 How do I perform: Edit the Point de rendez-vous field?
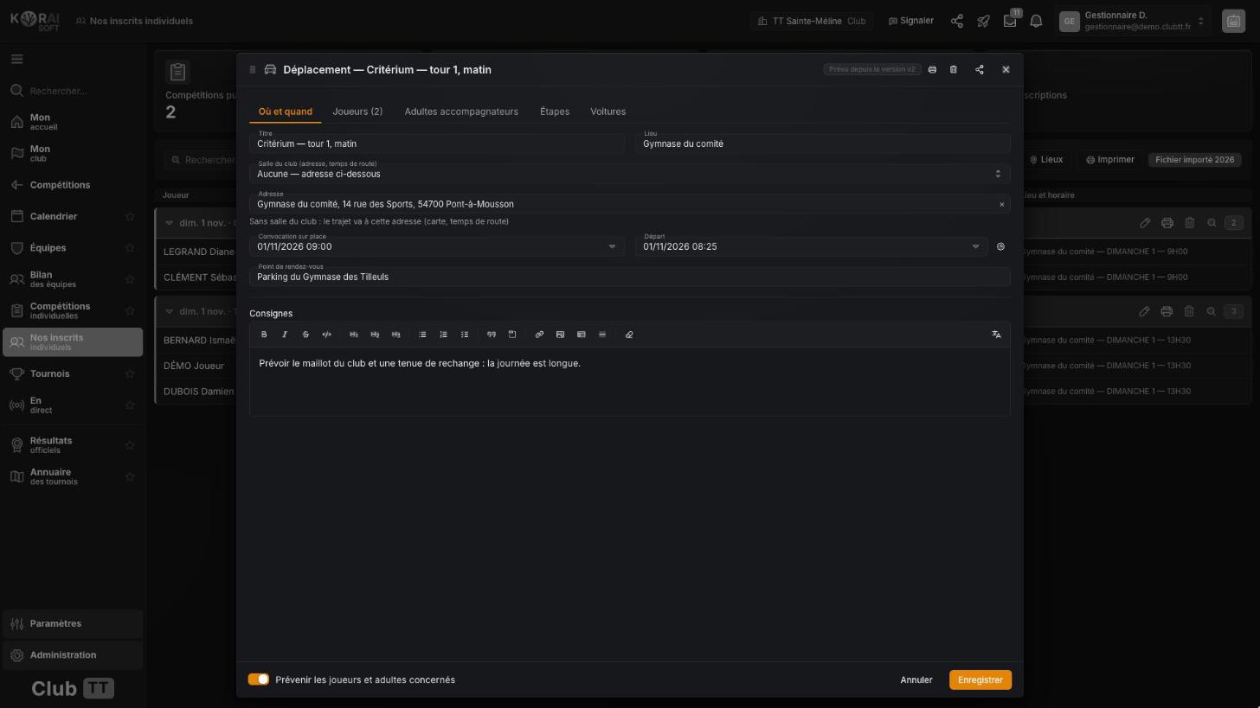629,277
